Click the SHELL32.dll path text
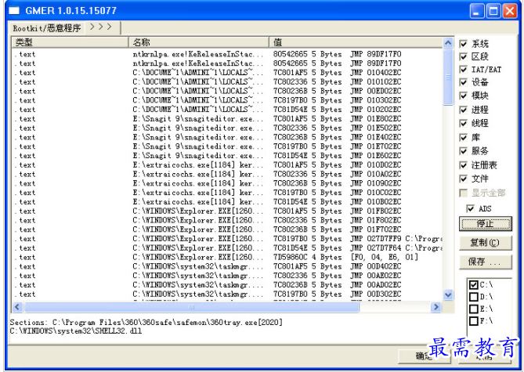Image resolution: width=524 pixels, height=372 pixels. [75, 331]
